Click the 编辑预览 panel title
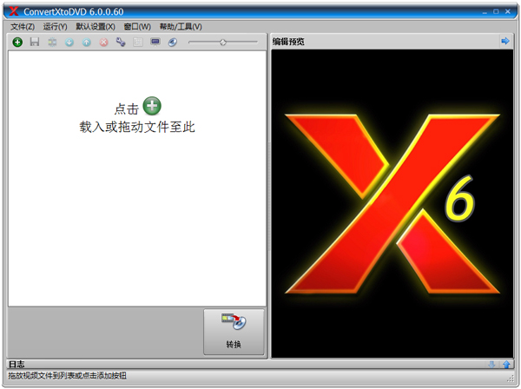The image size is (521, 389). (x=288, y=42)
